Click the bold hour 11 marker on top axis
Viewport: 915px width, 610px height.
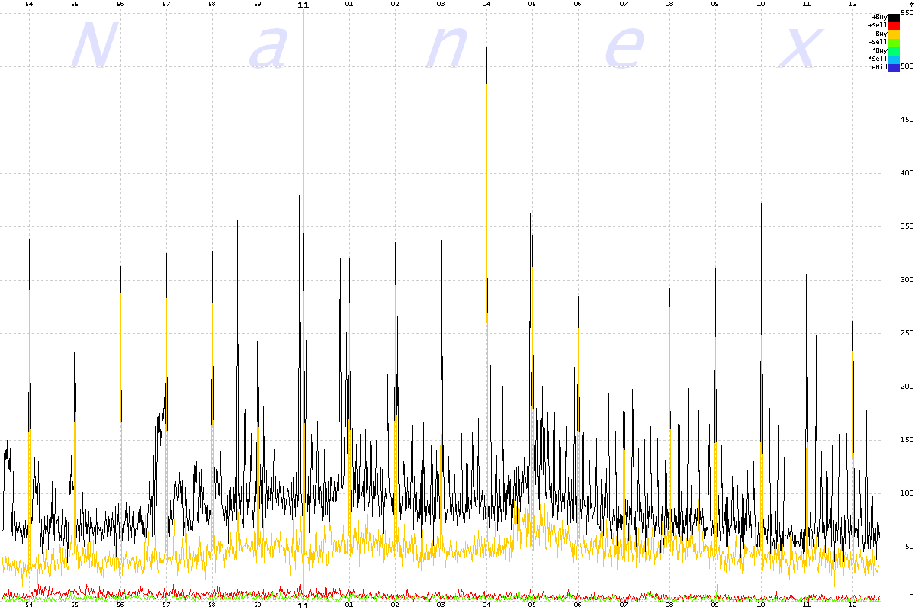pos(303,5)
